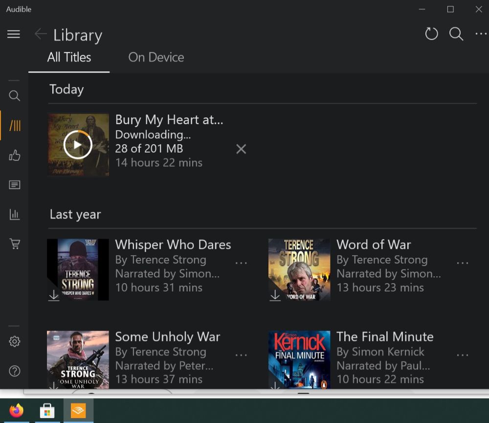Open the news feed sidebar icon
This screenshot has width=489, height=423.
14,185
